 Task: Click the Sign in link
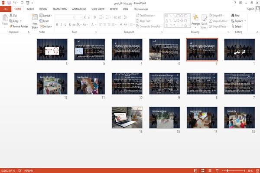pos(250,9)
